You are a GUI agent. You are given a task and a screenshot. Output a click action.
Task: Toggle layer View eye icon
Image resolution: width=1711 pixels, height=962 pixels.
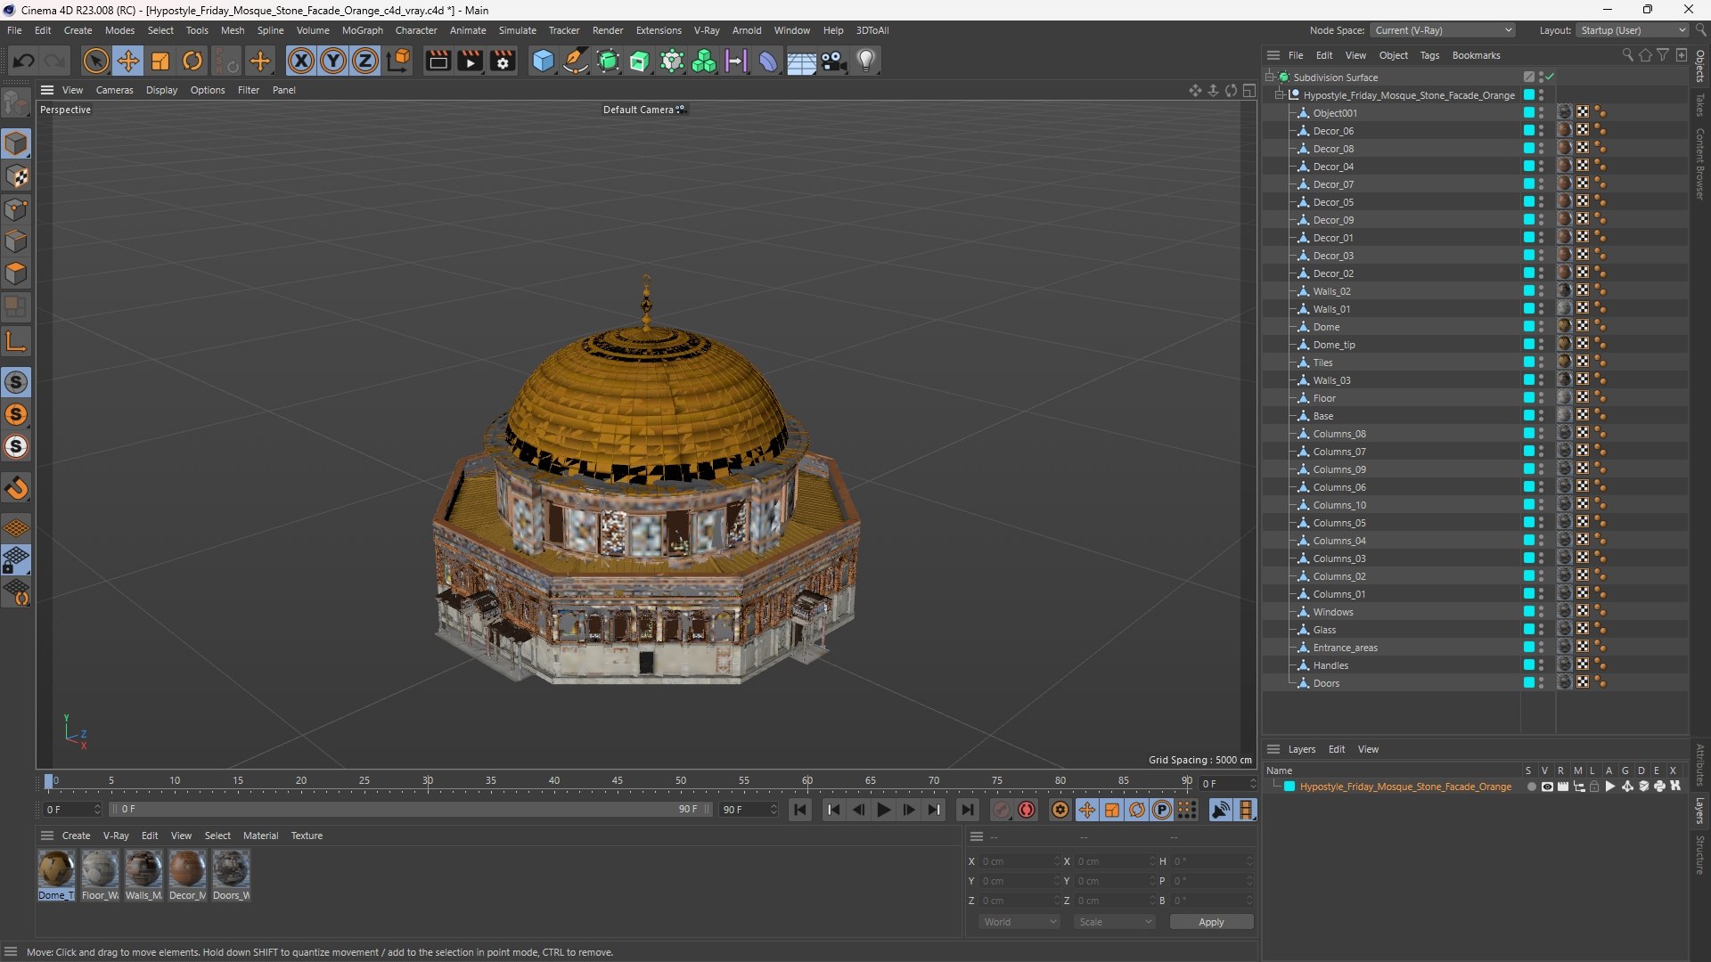click(x=1547, y=787)
